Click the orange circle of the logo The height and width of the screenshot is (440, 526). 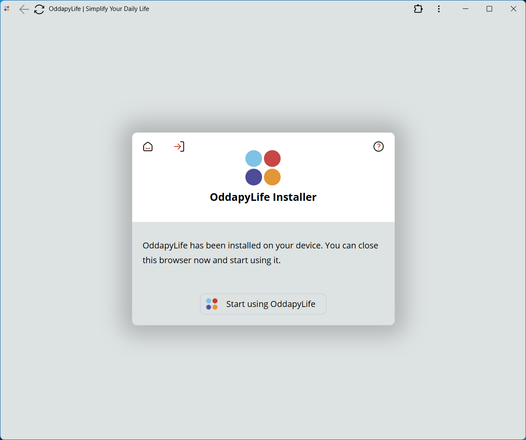pos(272,177)
